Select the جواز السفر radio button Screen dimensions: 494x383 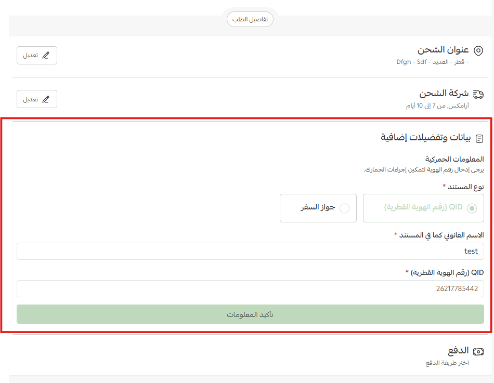point(344,208)
